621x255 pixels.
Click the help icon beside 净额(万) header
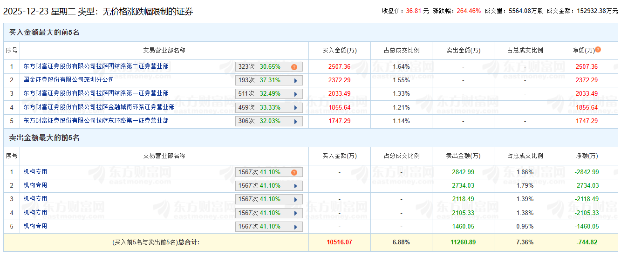tap(598, 50)
